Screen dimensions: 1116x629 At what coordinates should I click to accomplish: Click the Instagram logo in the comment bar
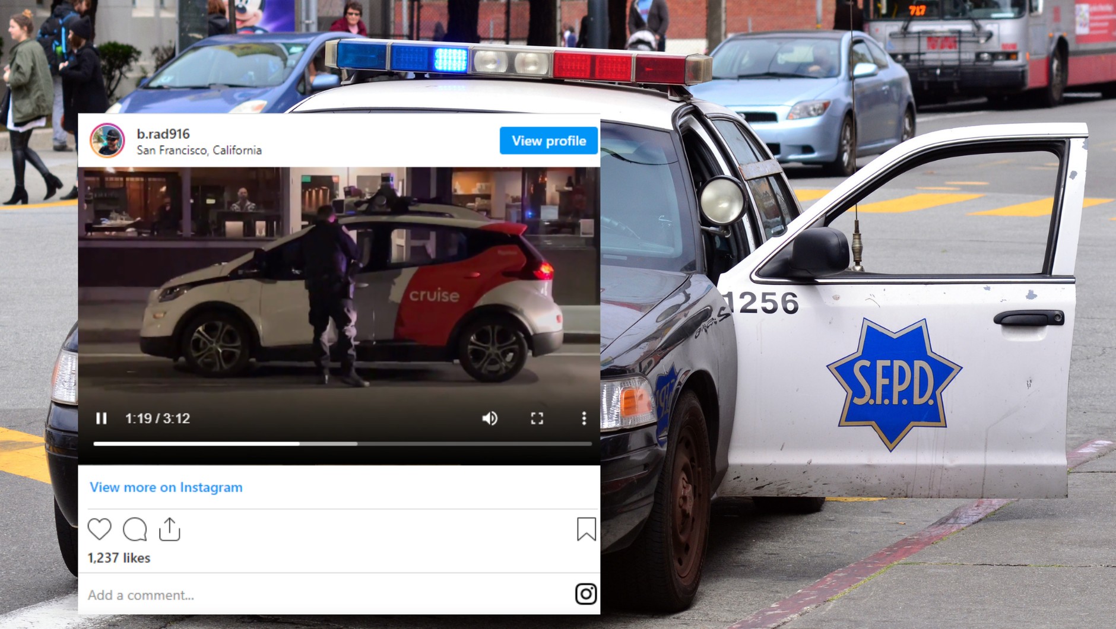(585, 594)
